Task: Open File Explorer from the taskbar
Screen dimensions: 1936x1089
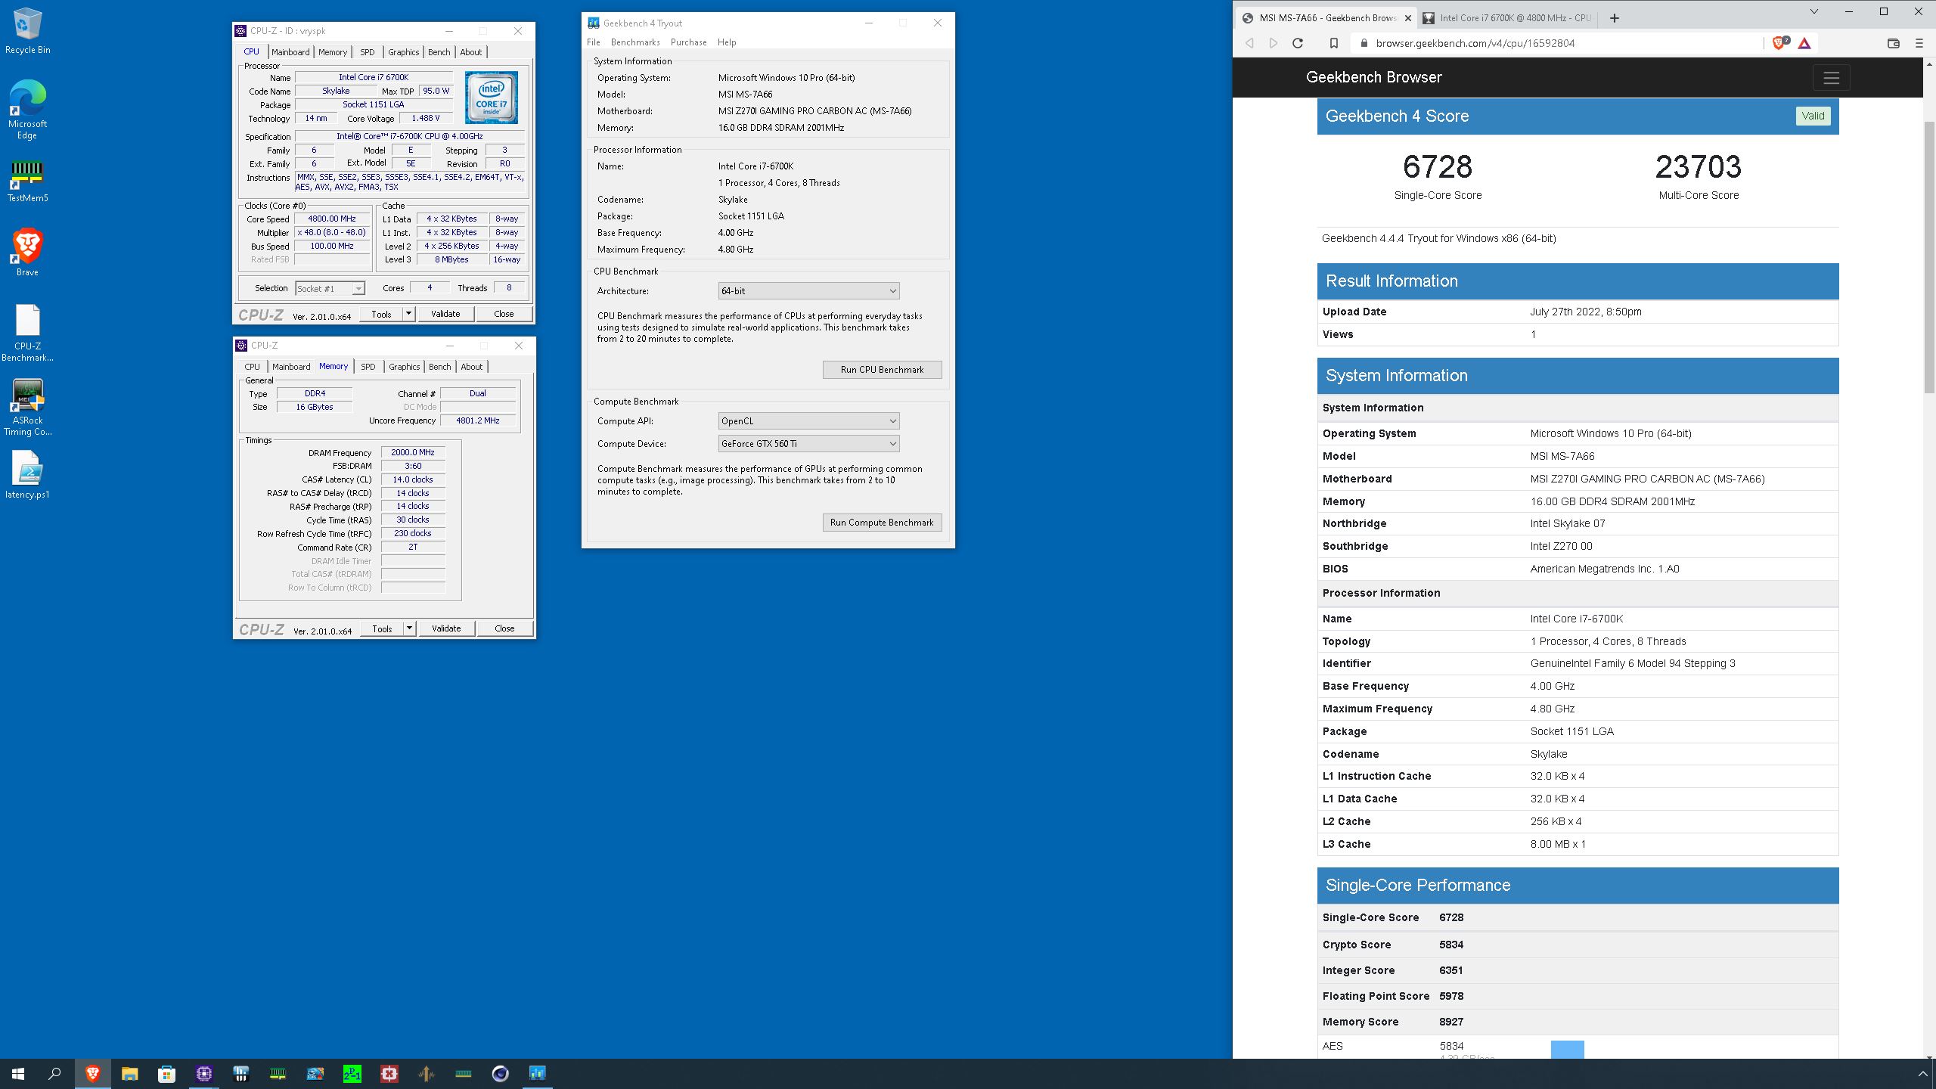Action: [129, 1073]
